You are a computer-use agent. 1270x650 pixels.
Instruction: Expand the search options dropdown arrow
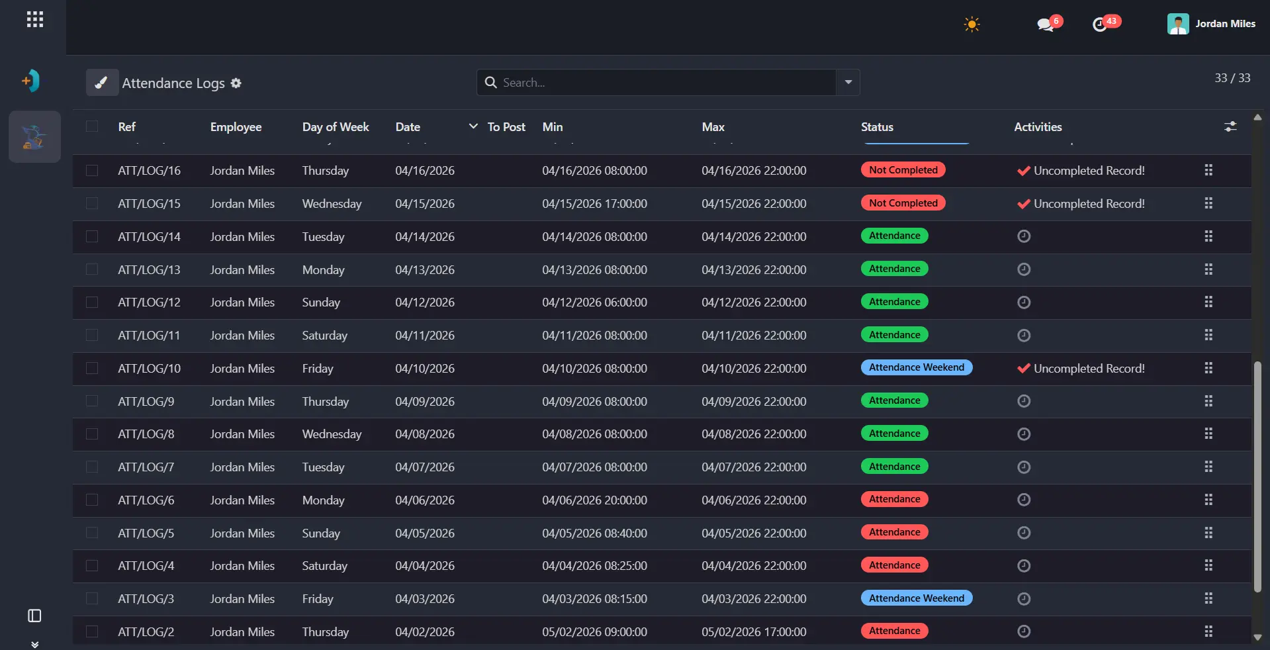point(848,83)
